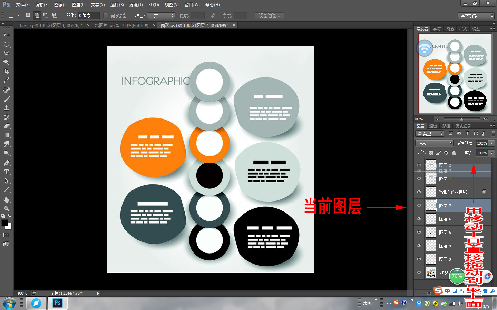This screenshot has width=497, height=310.
Task: Click the 调整边缘 refine edge button
Action: coord(270,15)
